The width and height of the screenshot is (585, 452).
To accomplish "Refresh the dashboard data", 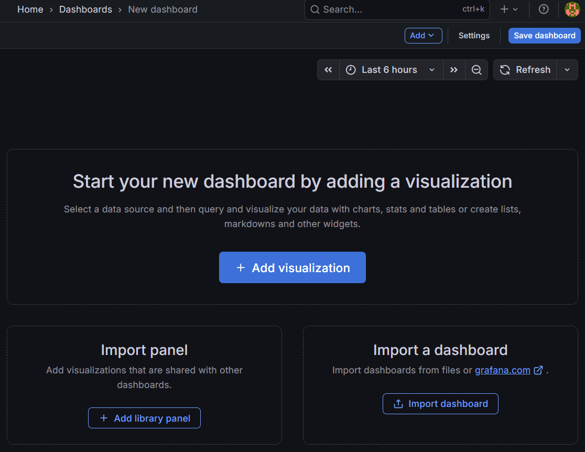I will [525, 69].
